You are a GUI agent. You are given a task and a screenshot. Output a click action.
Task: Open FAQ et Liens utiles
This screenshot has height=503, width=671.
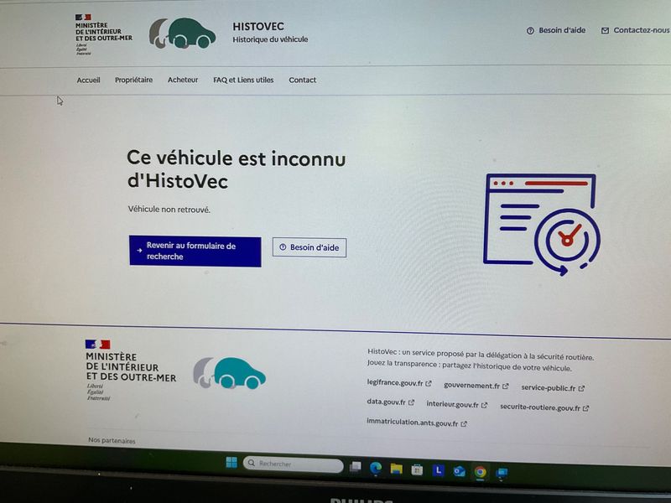tap(243, 80)
